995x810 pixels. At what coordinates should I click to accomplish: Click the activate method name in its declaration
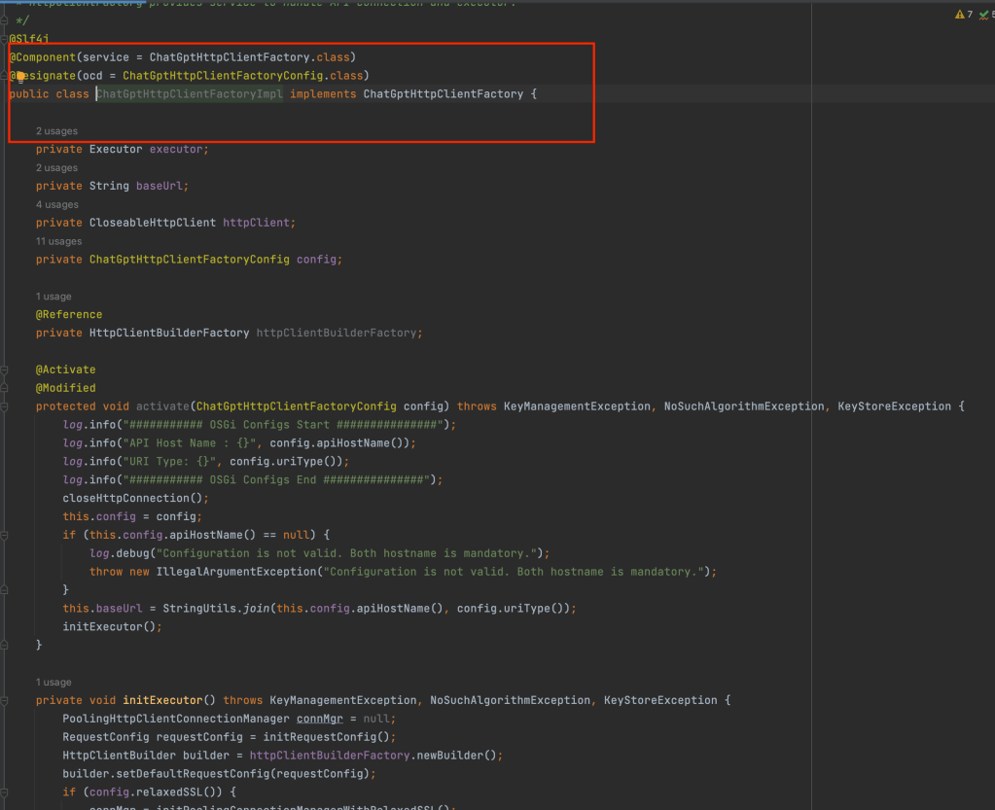coord(162,406)
